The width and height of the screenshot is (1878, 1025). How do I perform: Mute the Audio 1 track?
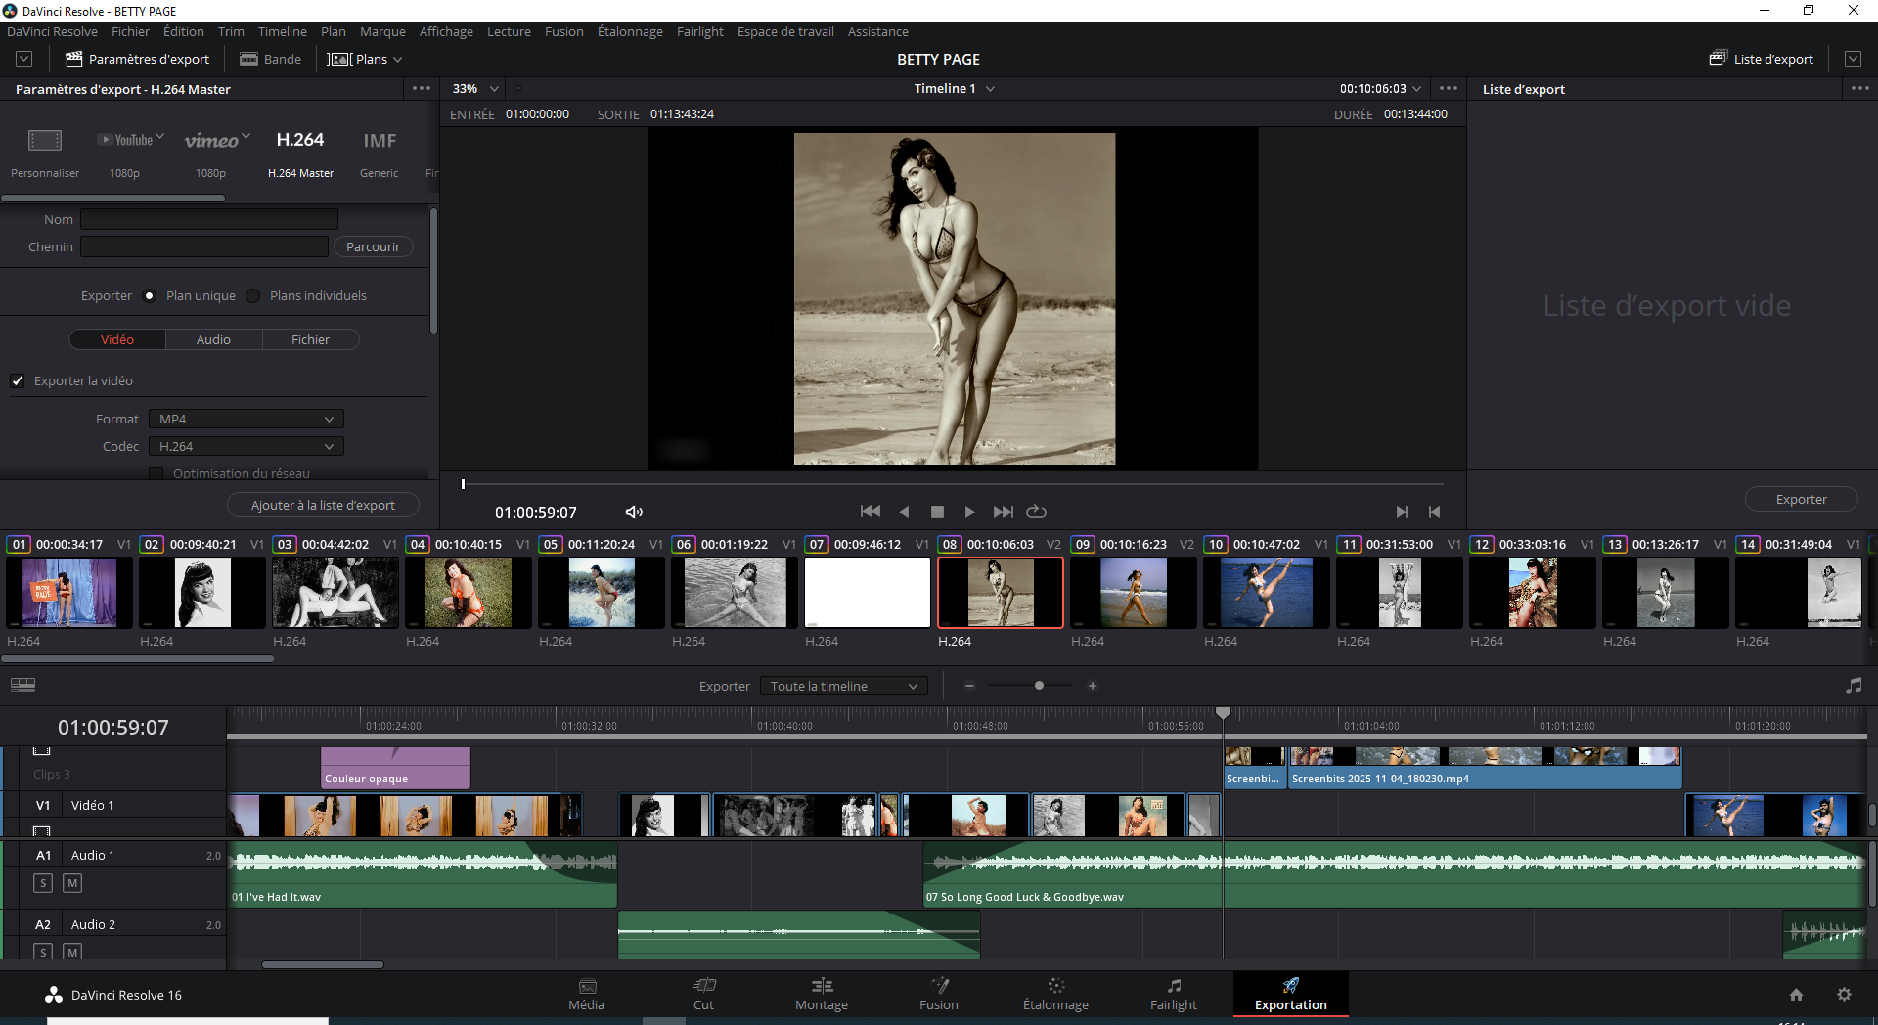tap(72, 883)
